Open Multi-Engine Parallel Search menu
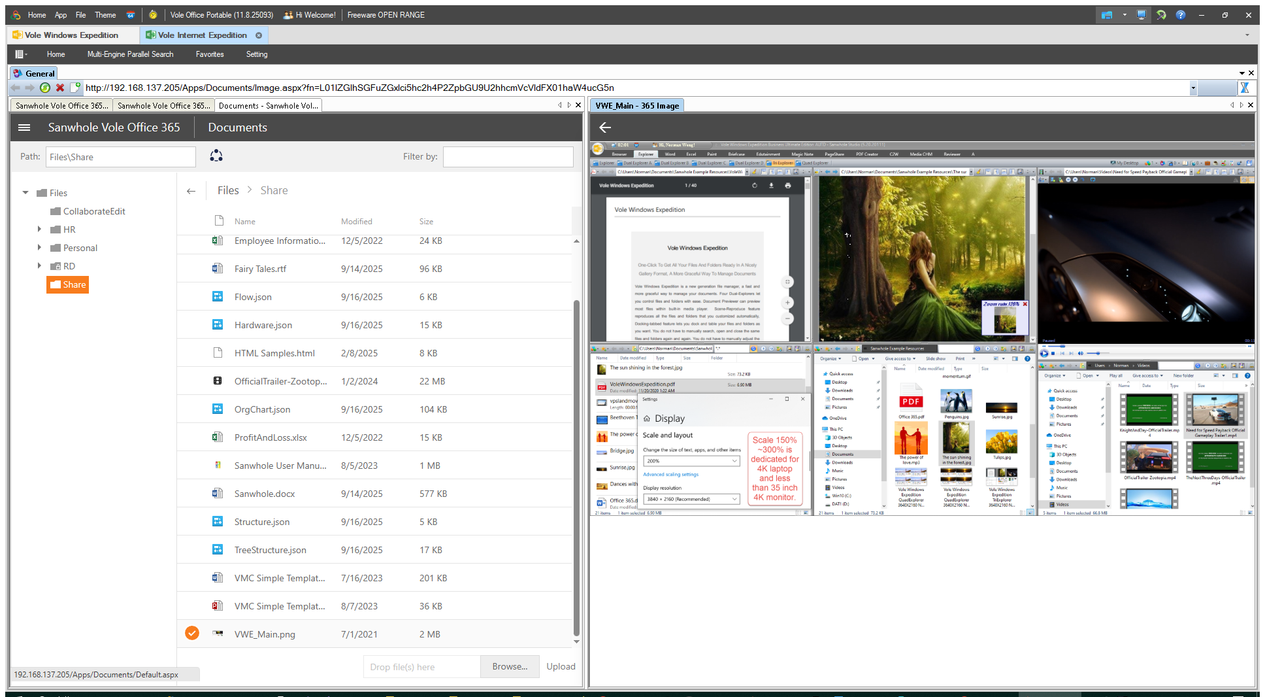This screenshot has width=1265, height=697. point(130,54)
